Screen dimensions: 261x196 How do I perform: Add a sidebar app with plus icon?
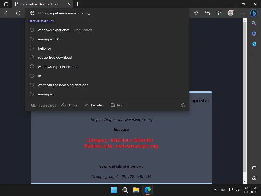click(254, 55)
